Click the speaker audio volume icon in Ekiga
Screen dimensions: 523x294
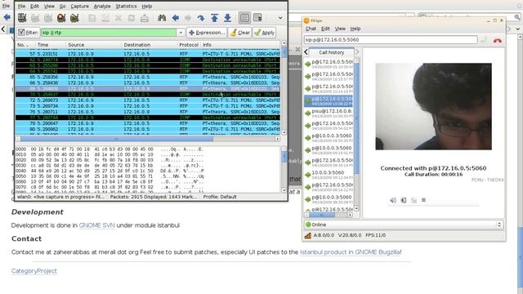click(x=393, y=200)
